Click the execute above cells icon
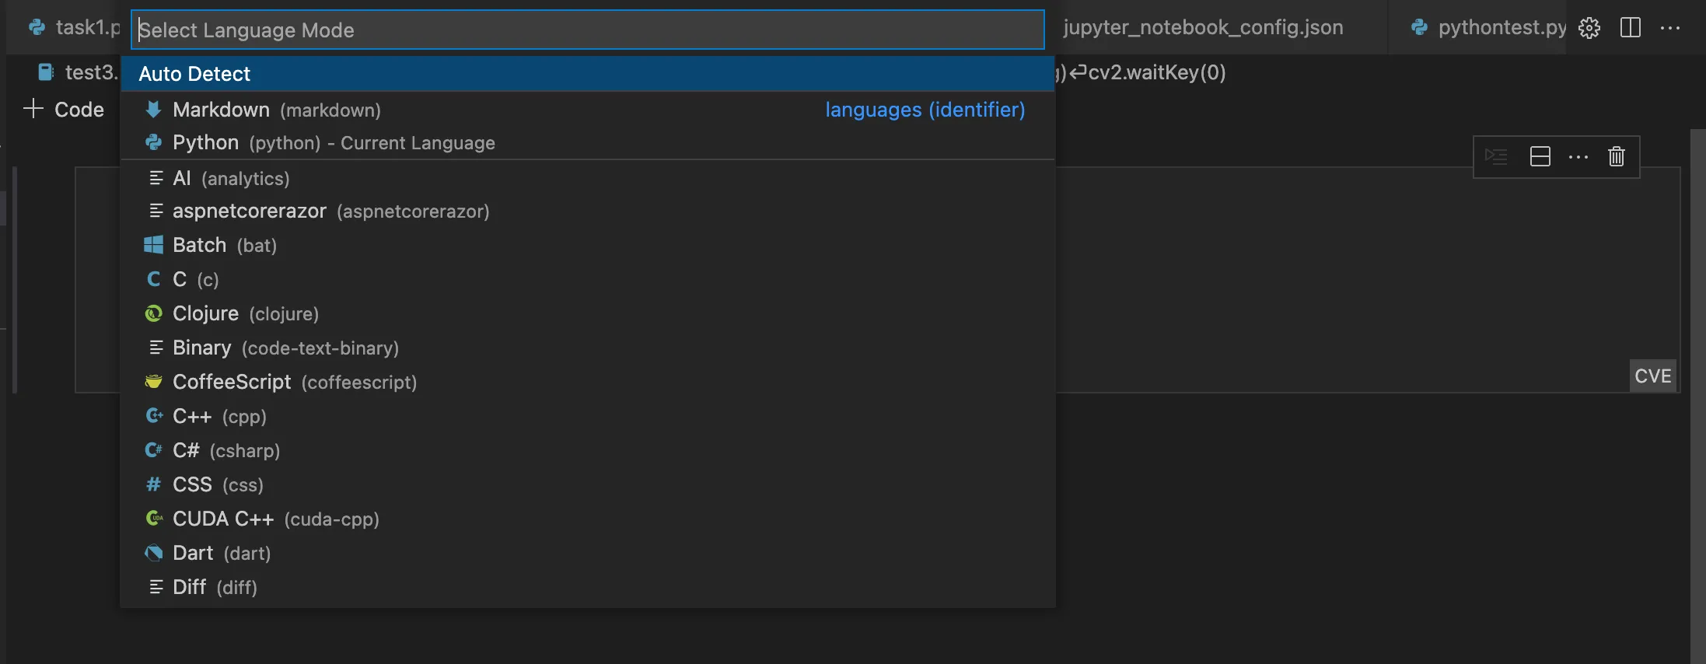1706x664 pixels. (1496, 156)
